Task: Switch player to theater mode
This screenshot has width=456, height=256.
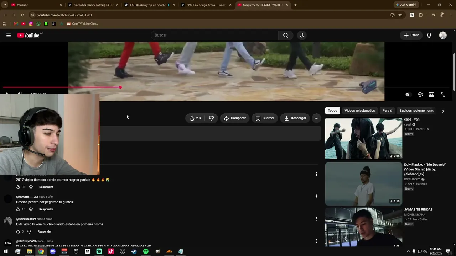Action: click(431, 95)
